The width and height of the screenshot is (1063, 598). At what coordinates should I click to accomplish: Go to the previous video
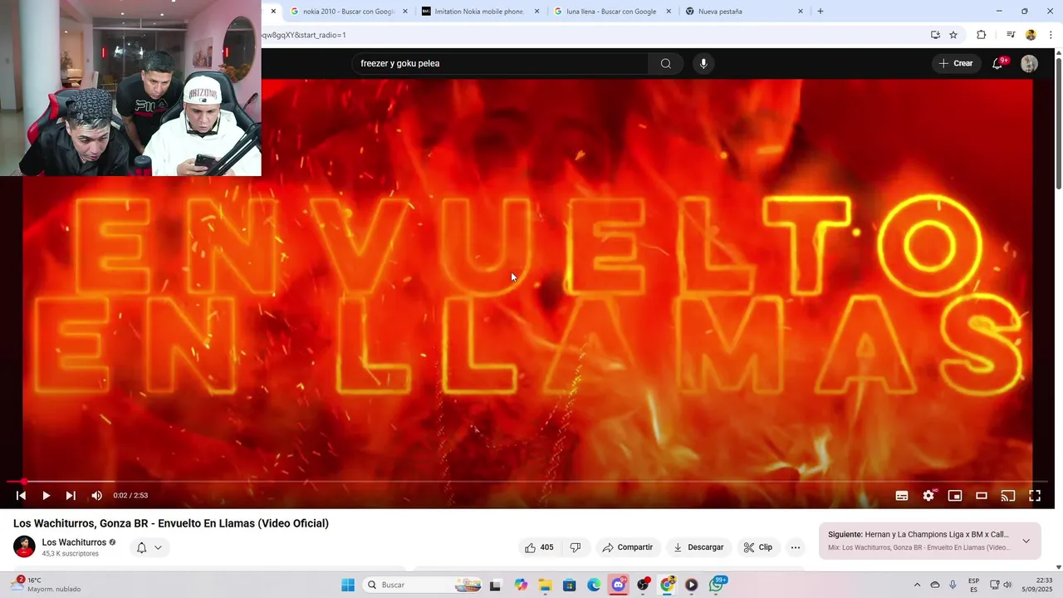click(x=21, y=496)
